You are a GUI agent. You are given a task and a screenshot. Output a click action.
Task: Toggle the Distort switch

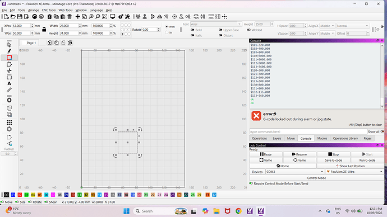(220, 35)
